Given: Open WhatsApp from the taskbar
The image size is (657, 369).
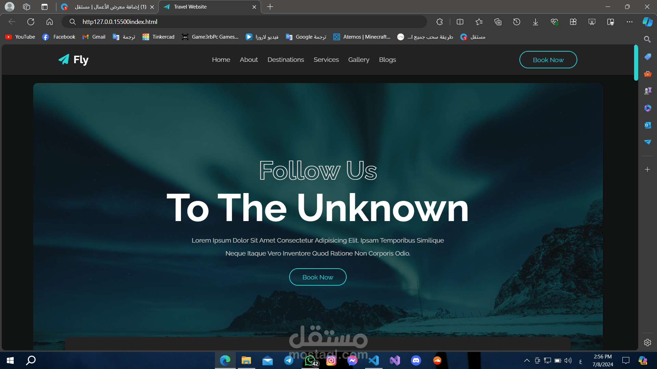Looking at the screenshot, I should (310, 360).
